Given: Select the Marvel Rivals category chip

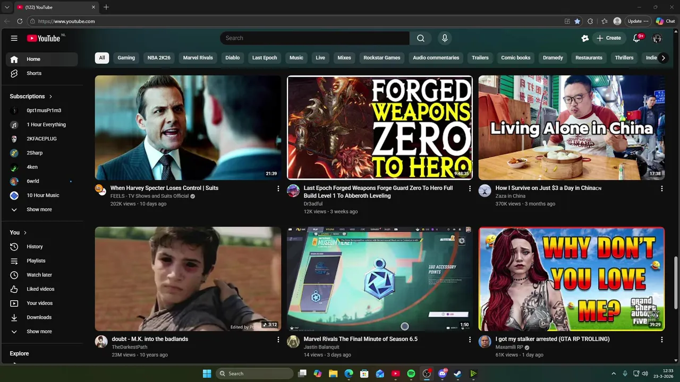Looking at the screenshot, I should pos(198,58).
